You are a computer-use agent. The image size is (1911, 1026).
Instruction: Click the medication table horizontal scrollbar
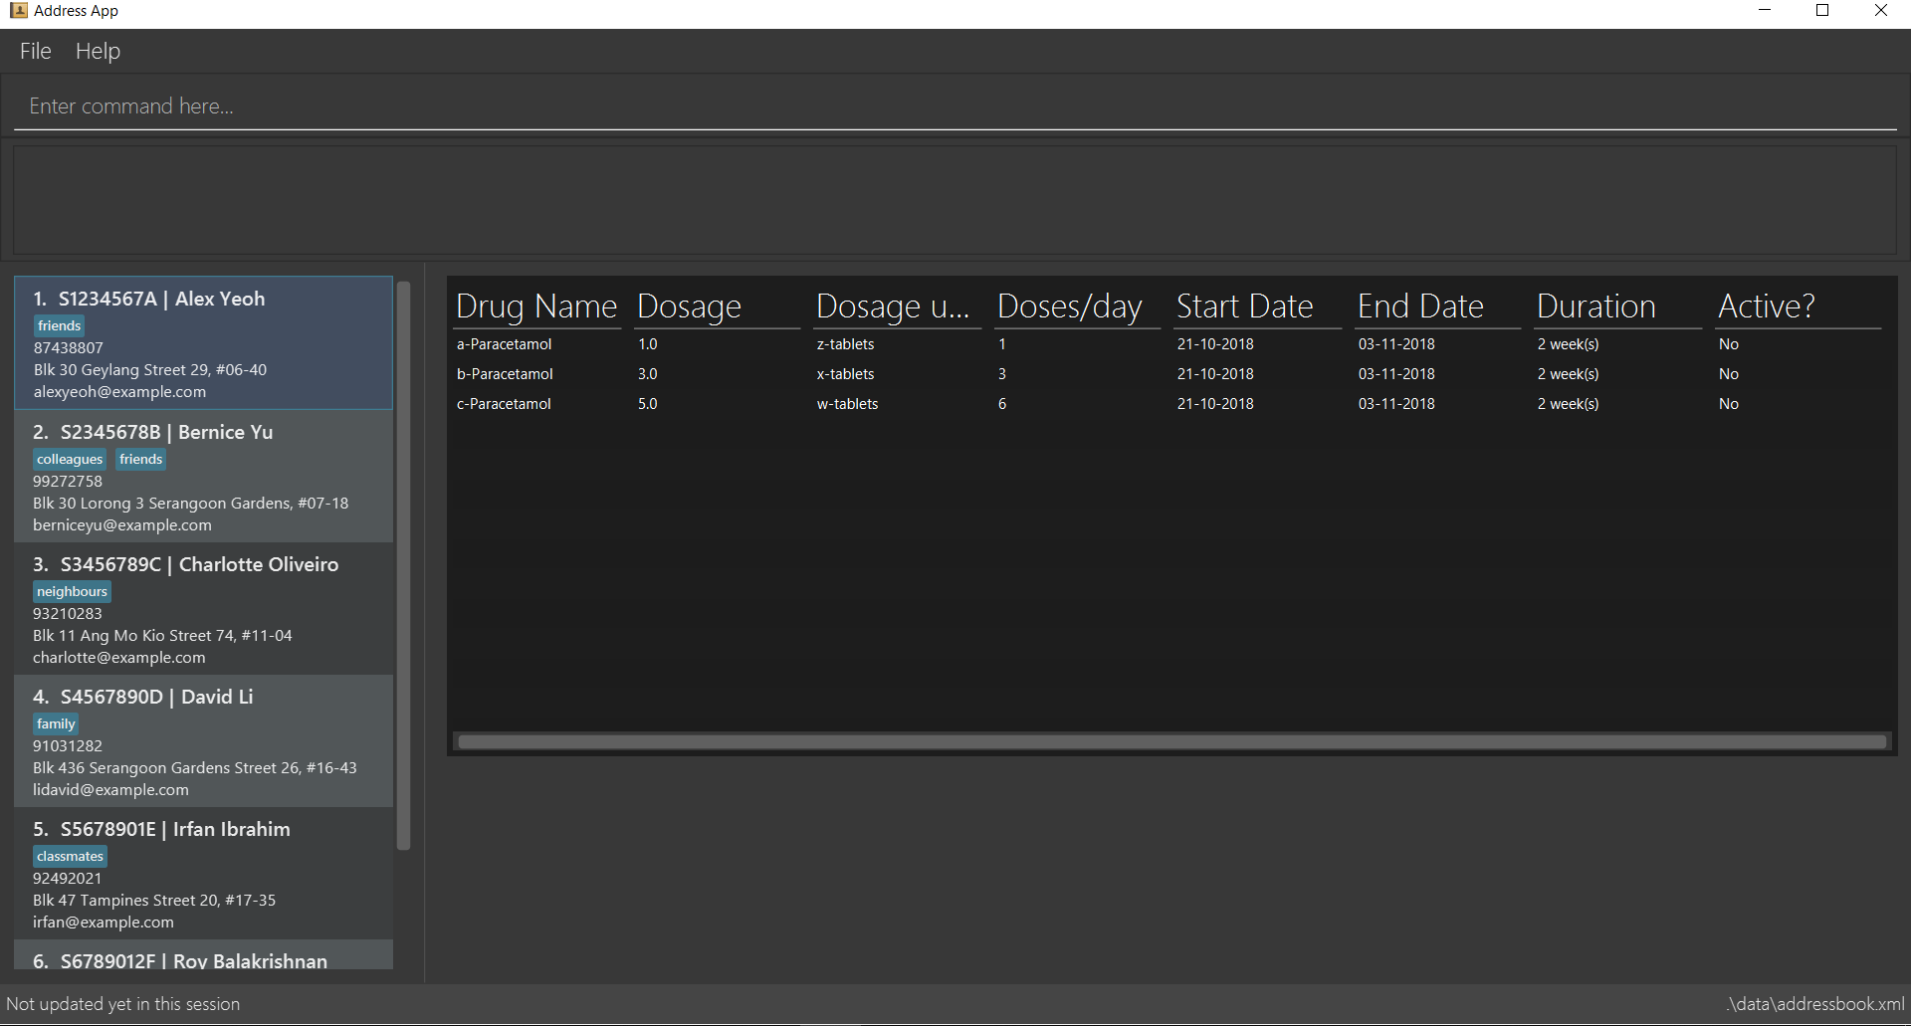tap(1171, 741)
